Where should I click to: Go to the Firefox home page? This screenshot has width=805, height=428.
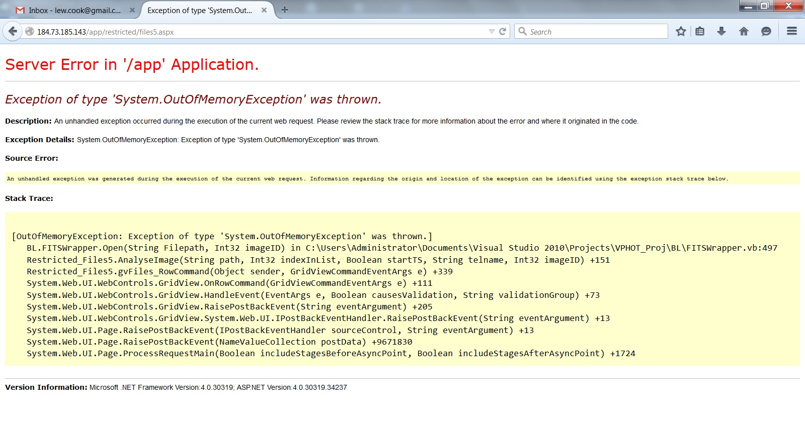[x=744, y=31]
